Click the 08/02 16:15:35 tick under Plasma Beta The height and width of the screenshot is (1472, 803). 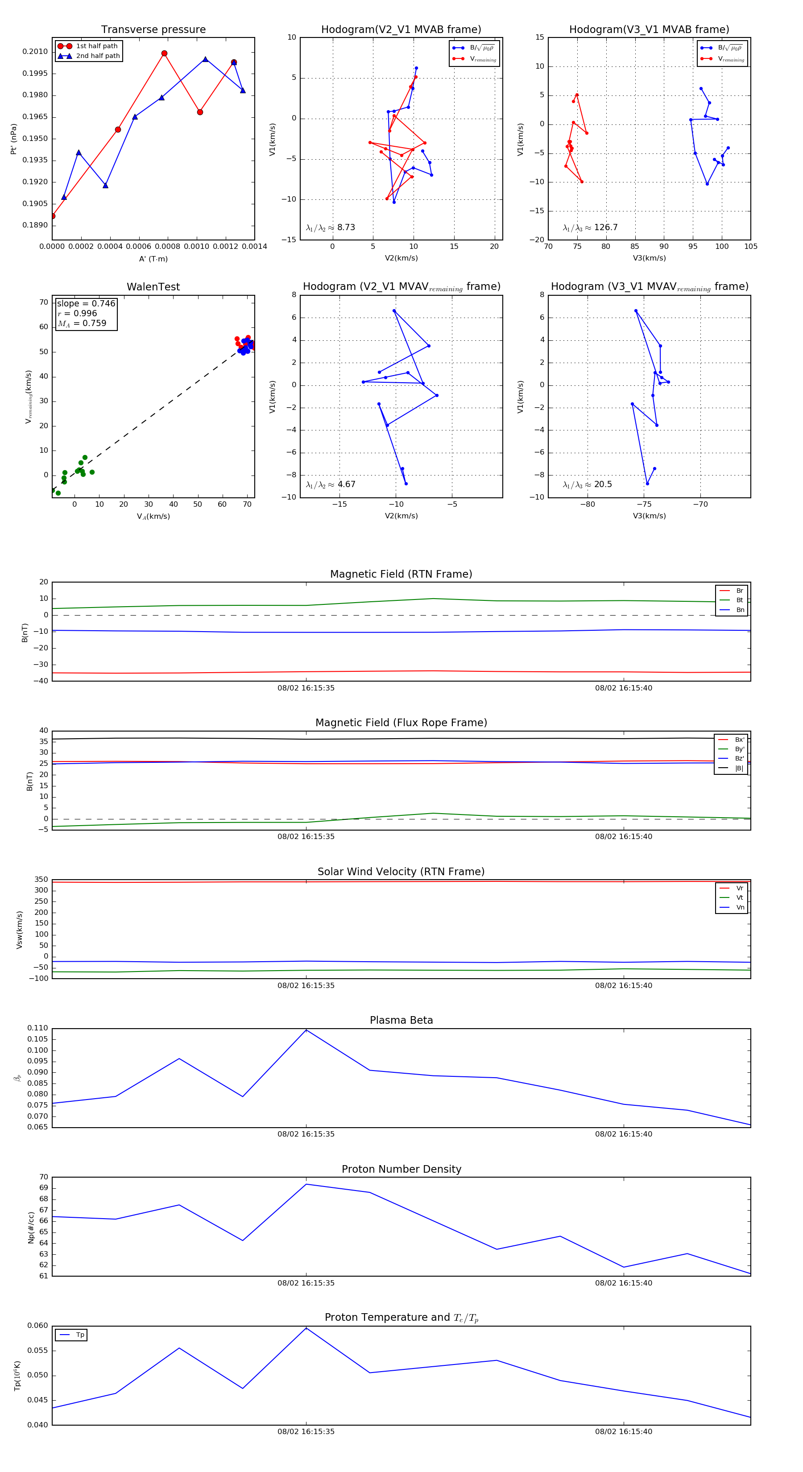306,1134
